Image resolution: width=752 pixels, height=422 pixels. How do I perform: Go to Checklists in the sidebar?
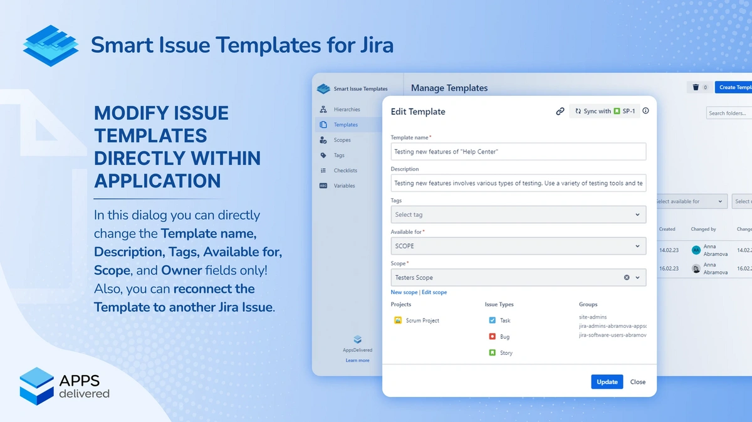(x=345, y=171)
